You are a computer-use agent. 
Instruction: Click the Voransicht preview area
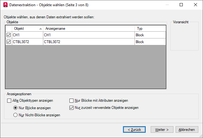pyautogui.click(x=184, y=37)
